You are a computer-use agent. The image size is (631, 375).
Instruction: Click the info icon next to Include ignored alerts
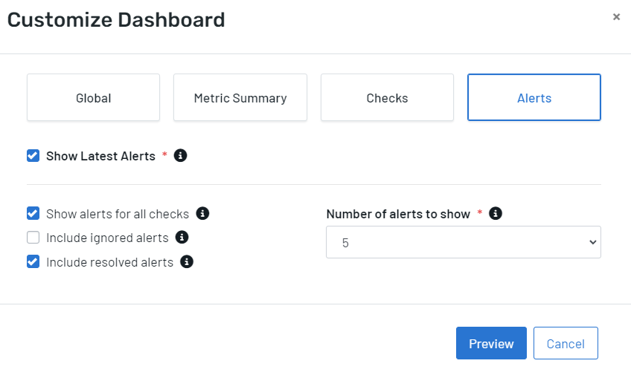pos(182,238)
